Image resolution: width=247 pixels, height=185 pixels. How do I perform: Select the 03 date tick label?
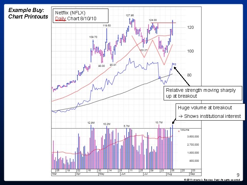point(193,171)
